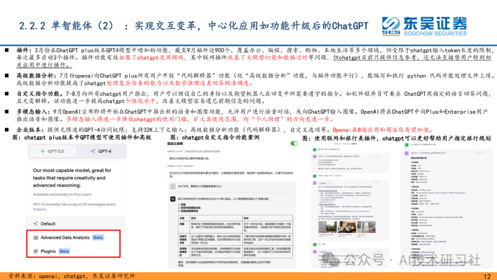The height and width of the screenshot is (280, 497).
Task: Select the Default model option
Action: point(48,223)
